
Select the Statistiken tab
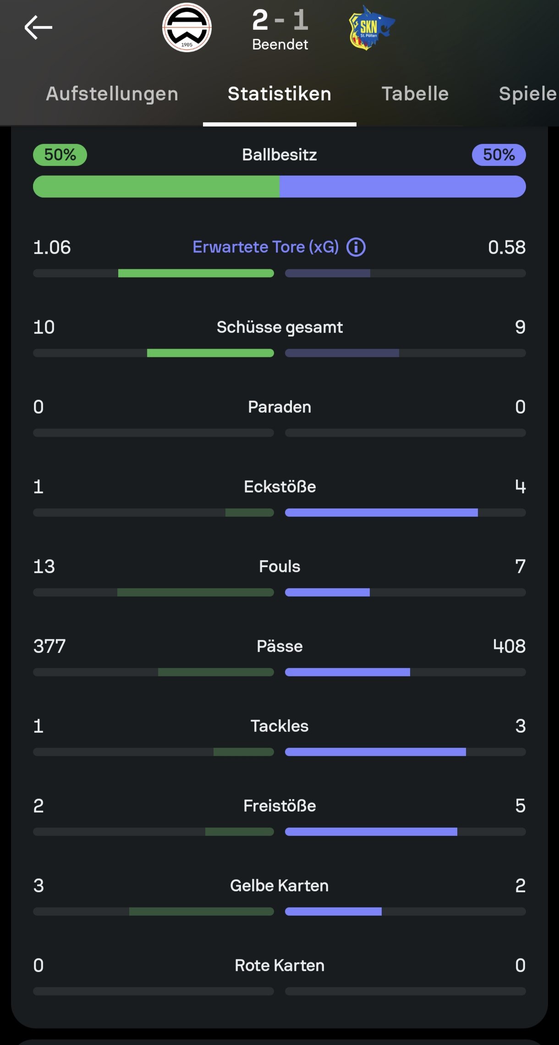(279, 94)
